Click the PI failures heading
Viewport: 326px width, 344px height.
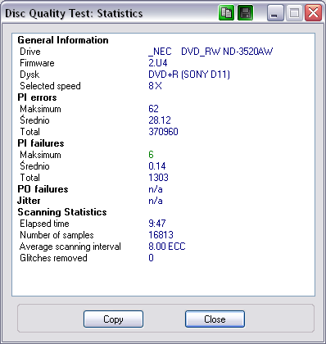[41, 143]
